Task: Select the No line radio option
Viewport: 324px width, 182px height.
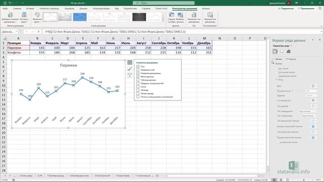Action: (x=277, y=68)
